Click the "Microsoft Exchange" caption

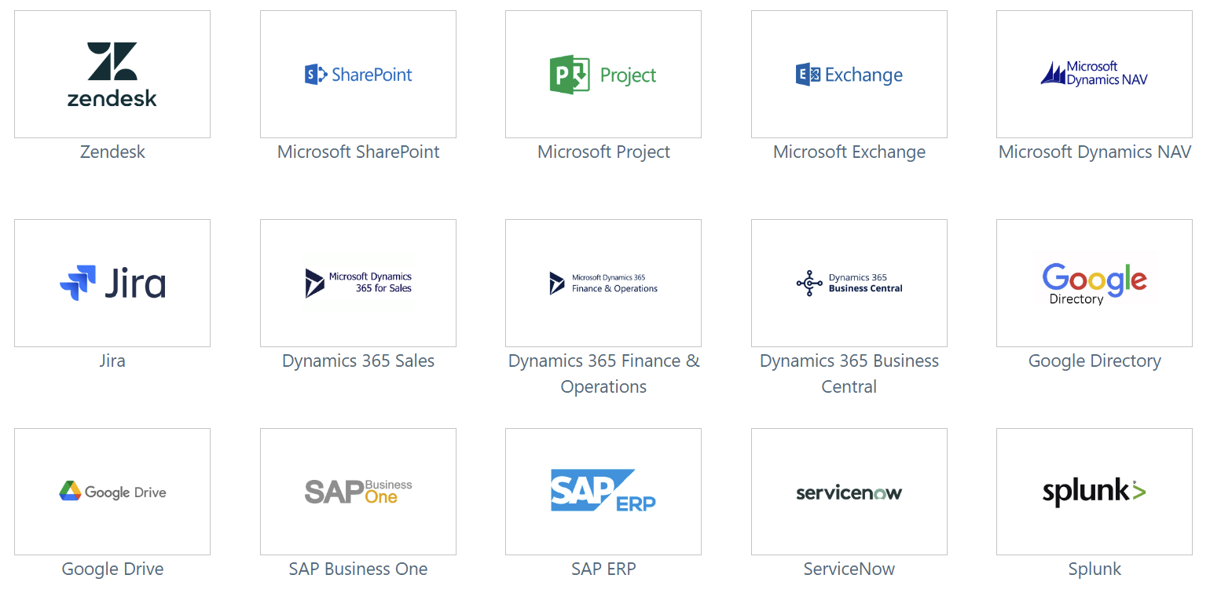click(x=849, y=152)
